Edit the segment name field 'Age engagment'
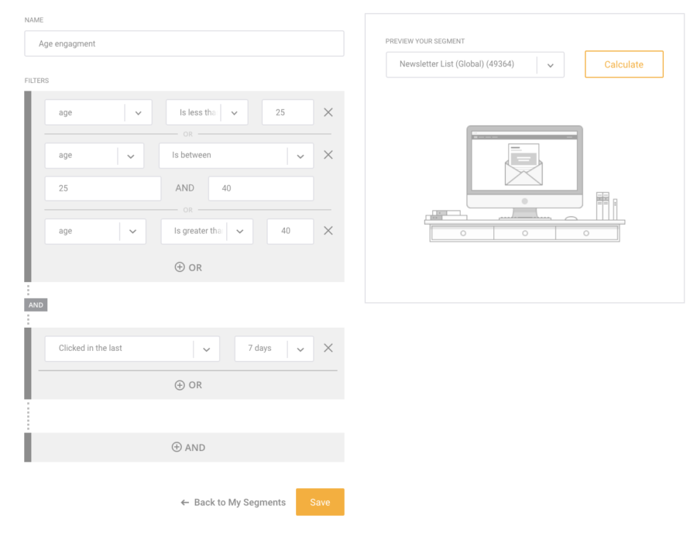The height and width of the screenshot is (547, 697). [x=184, y=44]
